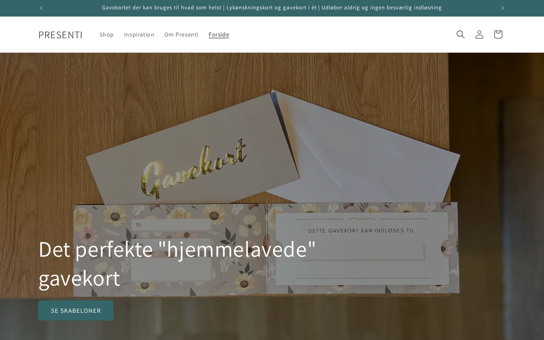Click the SE SKABELONER button
Screen dimensions: 544x340
[x=76, y=311]
